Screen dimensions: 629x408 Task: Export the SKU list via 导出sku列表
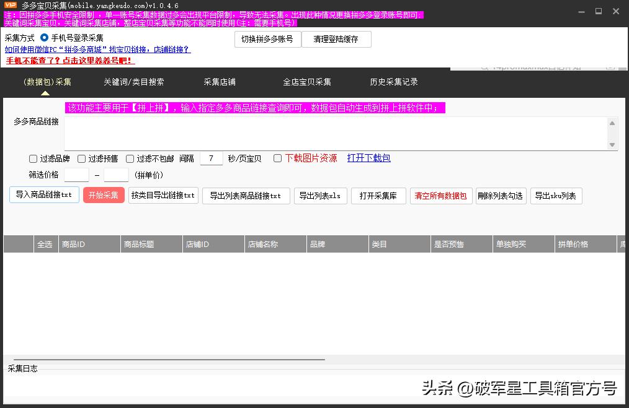pos(557,195)
